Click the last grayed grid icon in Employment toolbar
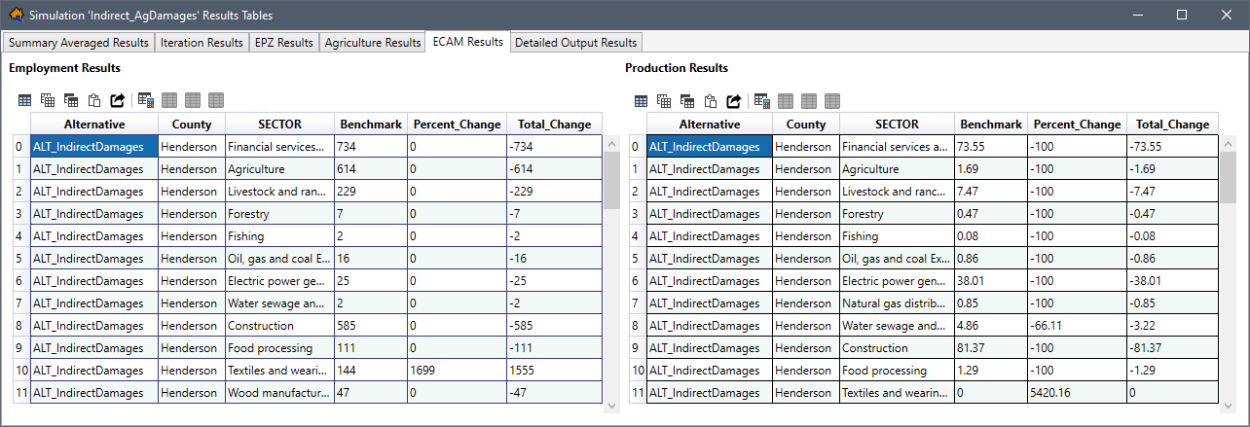The image size is (1250, 427). (216, 100)
